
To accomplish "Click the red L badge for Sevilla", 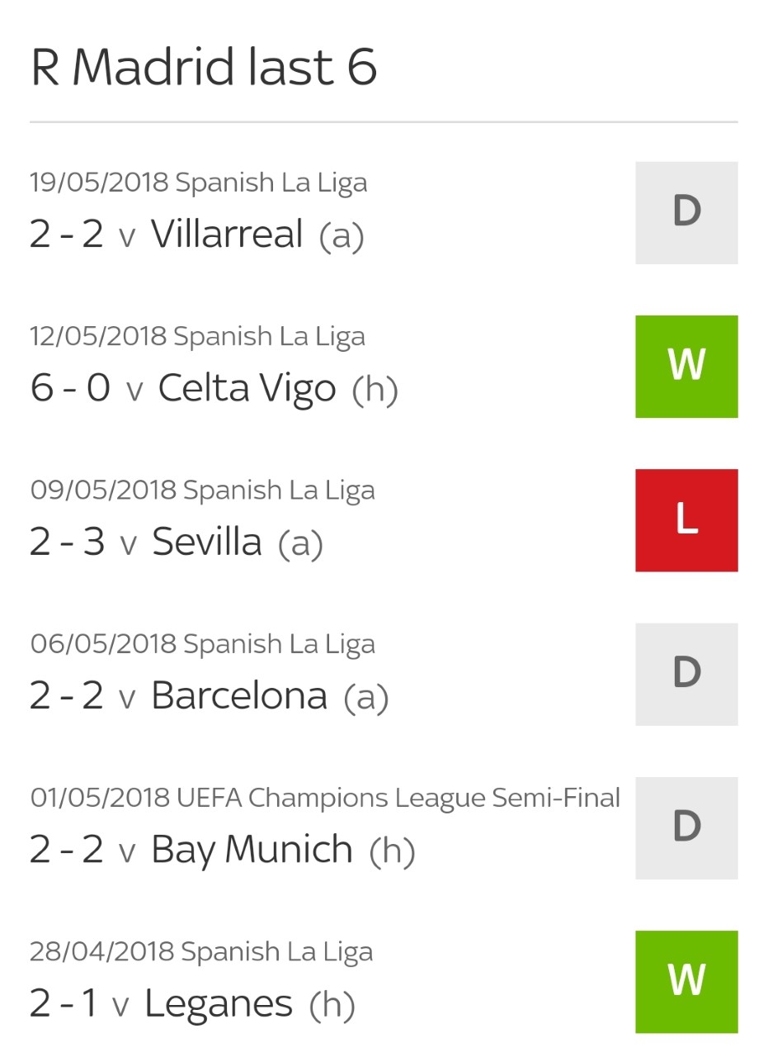I will coord(686,520).
